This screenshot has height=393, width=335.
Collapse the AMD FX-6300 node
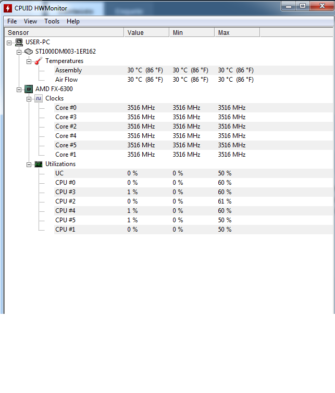tap(19, 90)
